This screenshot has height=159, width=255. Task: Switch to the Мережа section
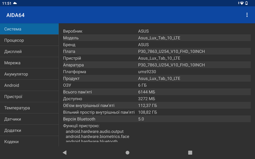[x=29, y=63]
